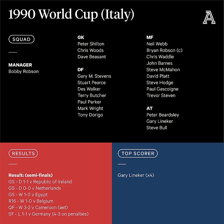The height and width of the screenshot is (224, 224).
Task: Click Terry Butcher in defenders list
Action: point(92,95)
